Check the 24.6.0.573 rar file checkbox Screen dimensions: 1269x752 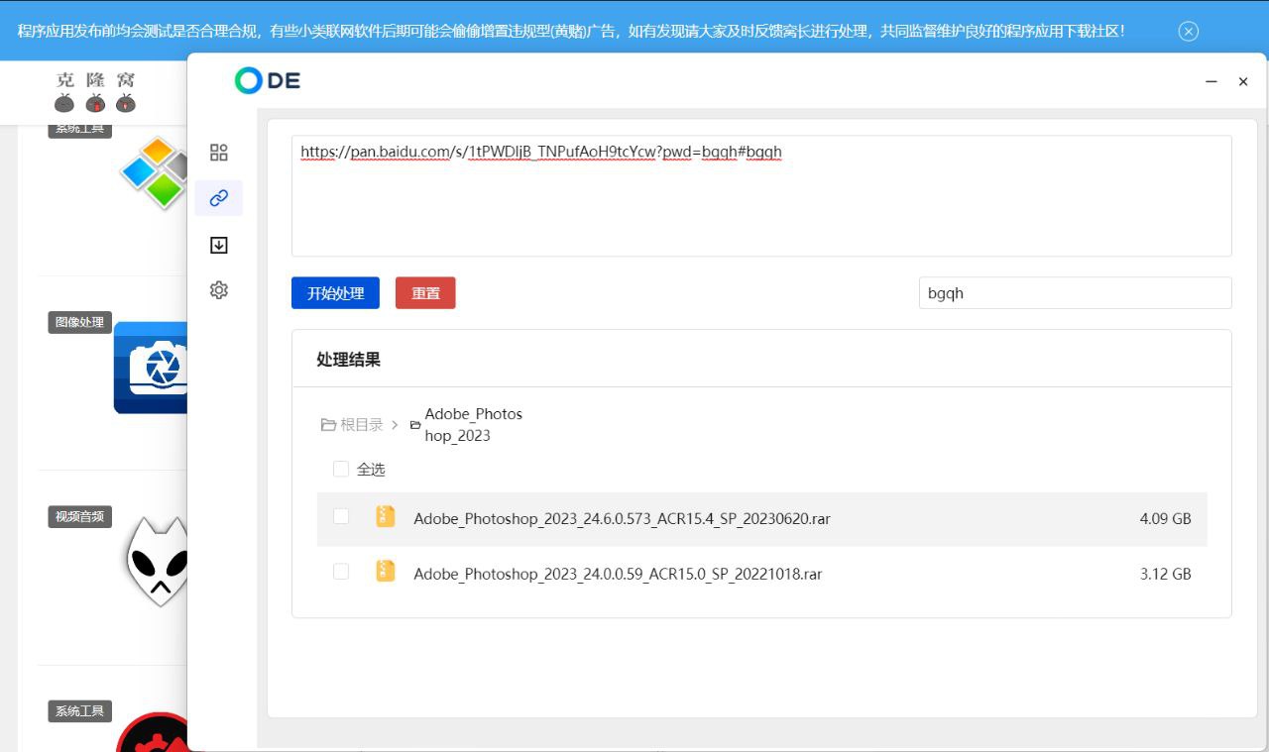point(341,517)
